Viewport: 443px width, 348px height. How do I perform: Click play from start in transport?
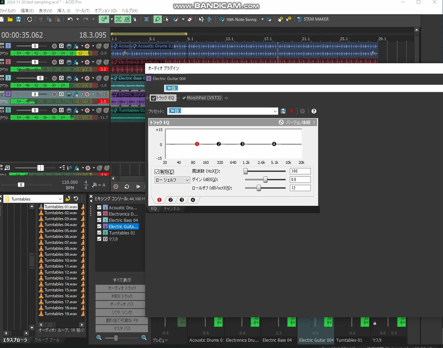(x=138, y=187)
